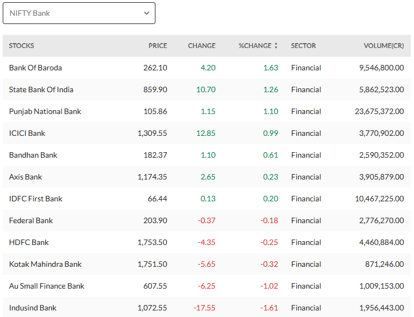Open Bank Of Baroda stock link
Screen dimensions: 414x317
35,68
